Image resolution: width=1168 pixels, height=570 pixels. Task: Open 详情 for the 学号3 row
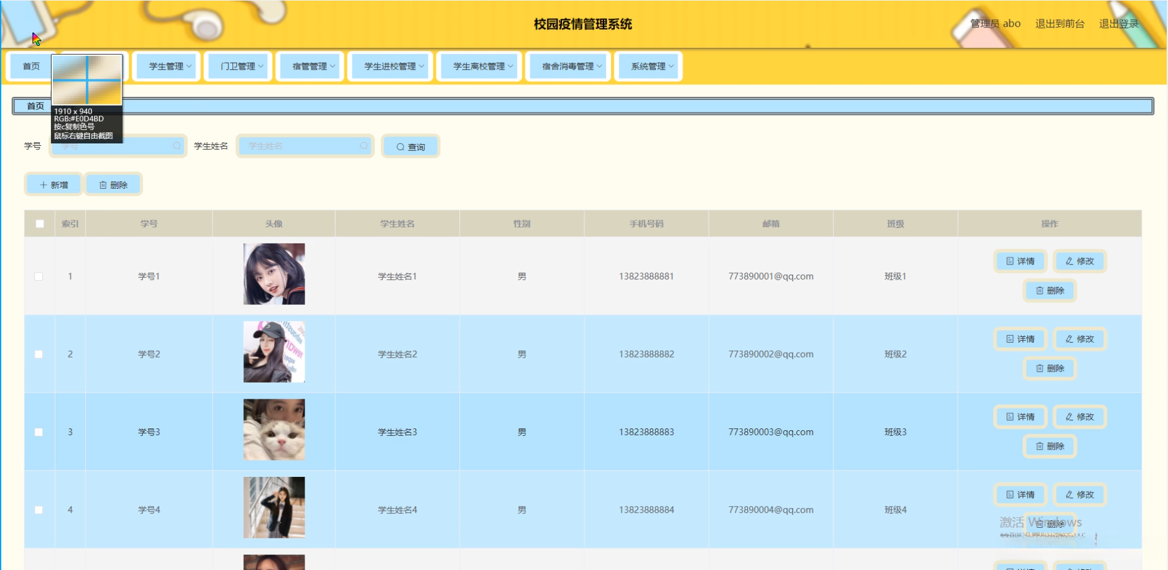(1021, 417)
